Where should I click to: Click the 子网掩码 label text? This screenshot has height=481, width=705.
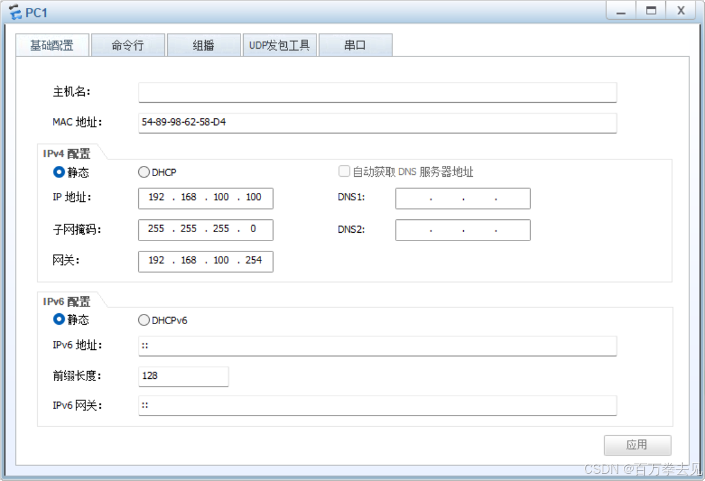coord(77,229)
